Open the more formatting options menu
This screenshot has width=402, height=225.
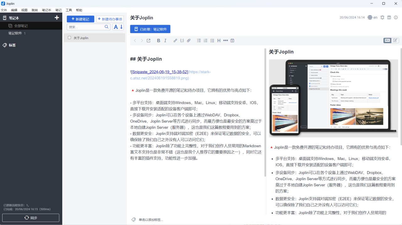[x=225, y=40]
